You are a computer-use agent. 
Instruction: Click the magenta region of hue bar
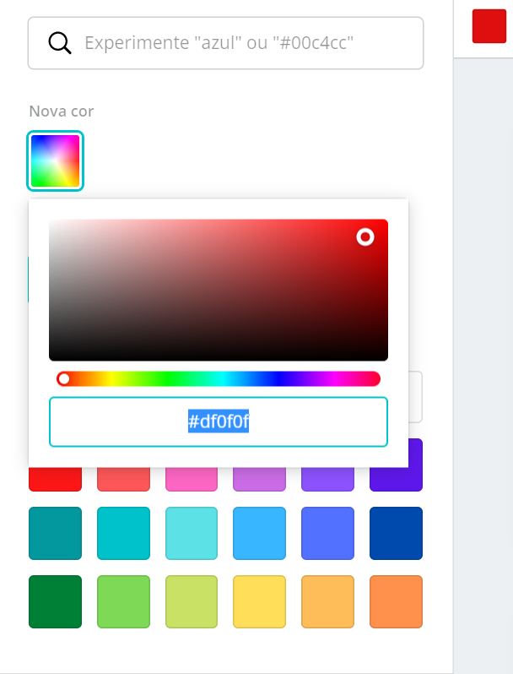[332, 378]
